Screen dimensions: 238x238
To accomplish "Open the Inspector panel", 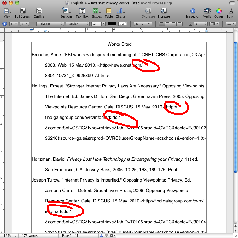I will point(193,13).
